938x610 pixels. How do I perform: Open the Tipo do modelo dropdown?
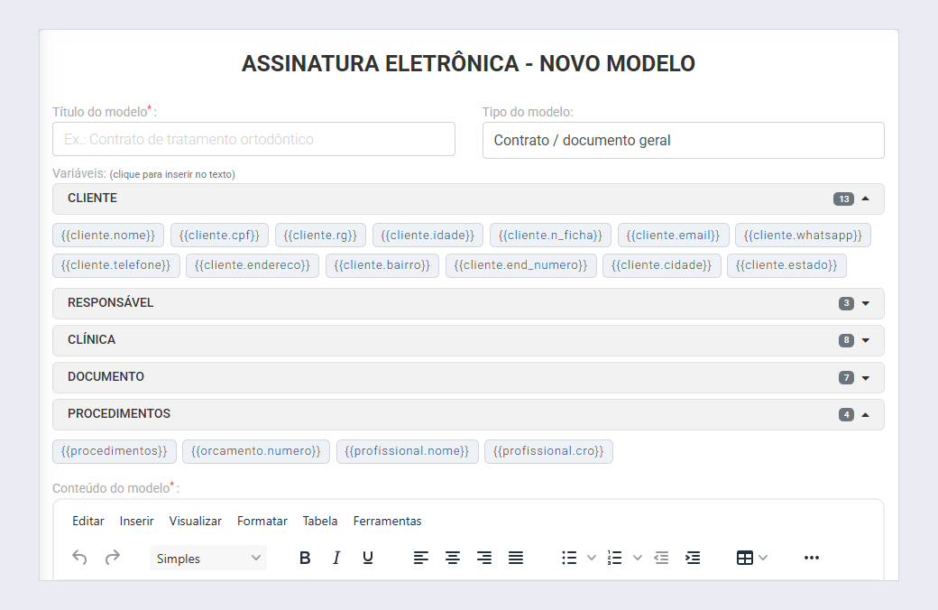click(x=683, y=140)
